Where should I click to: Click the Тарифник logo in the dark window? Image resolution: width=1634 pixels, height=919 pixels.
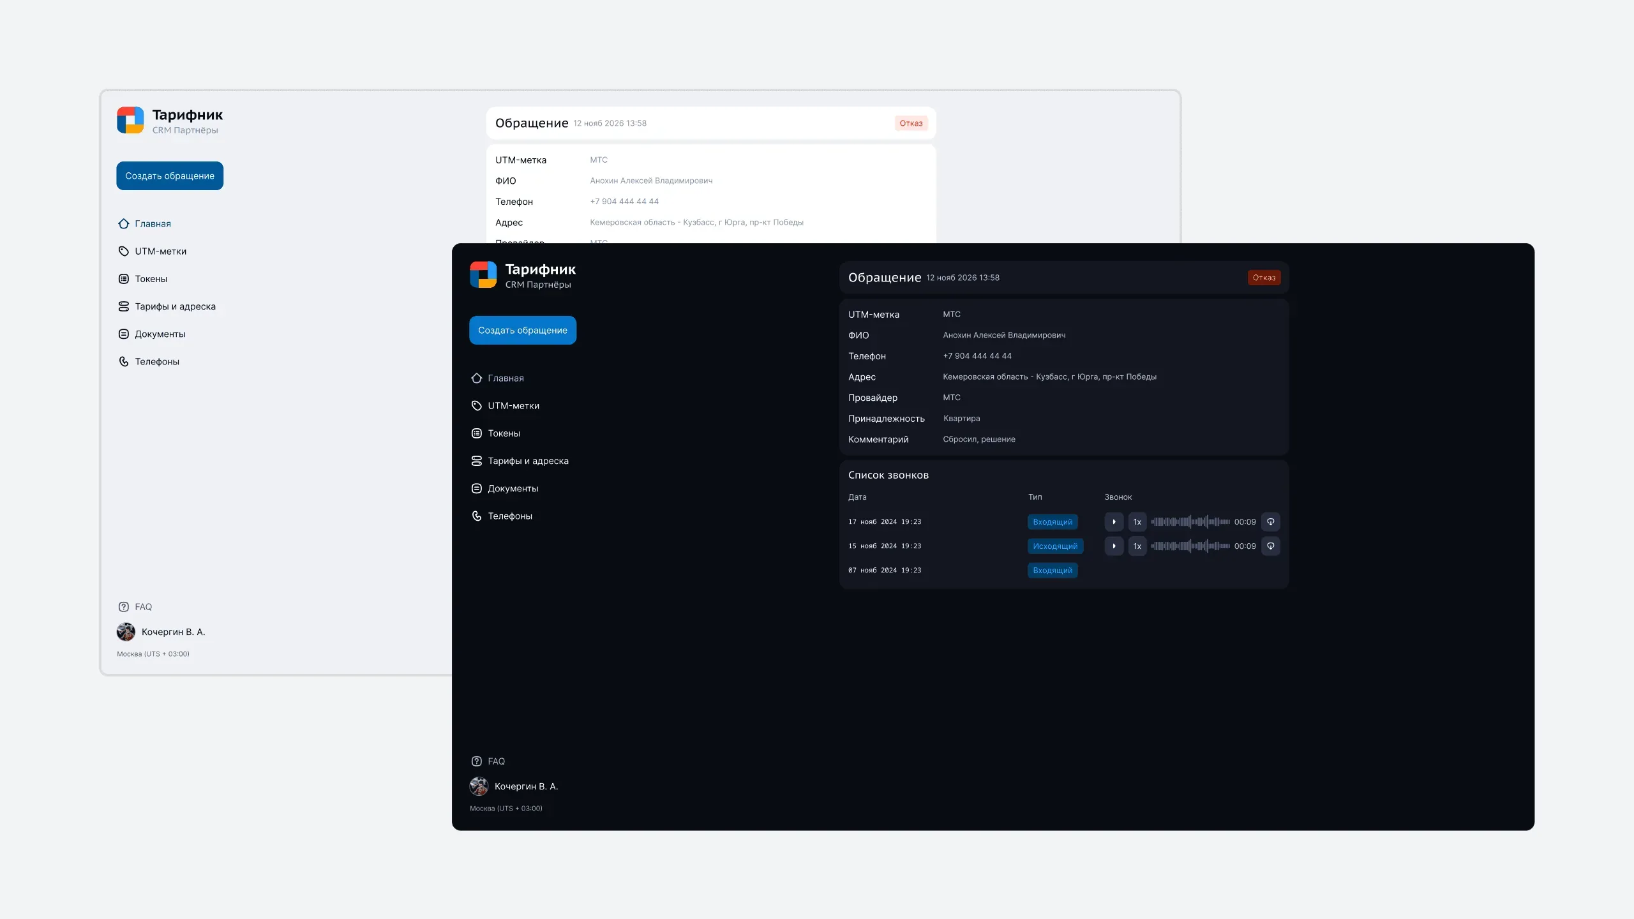483,275
